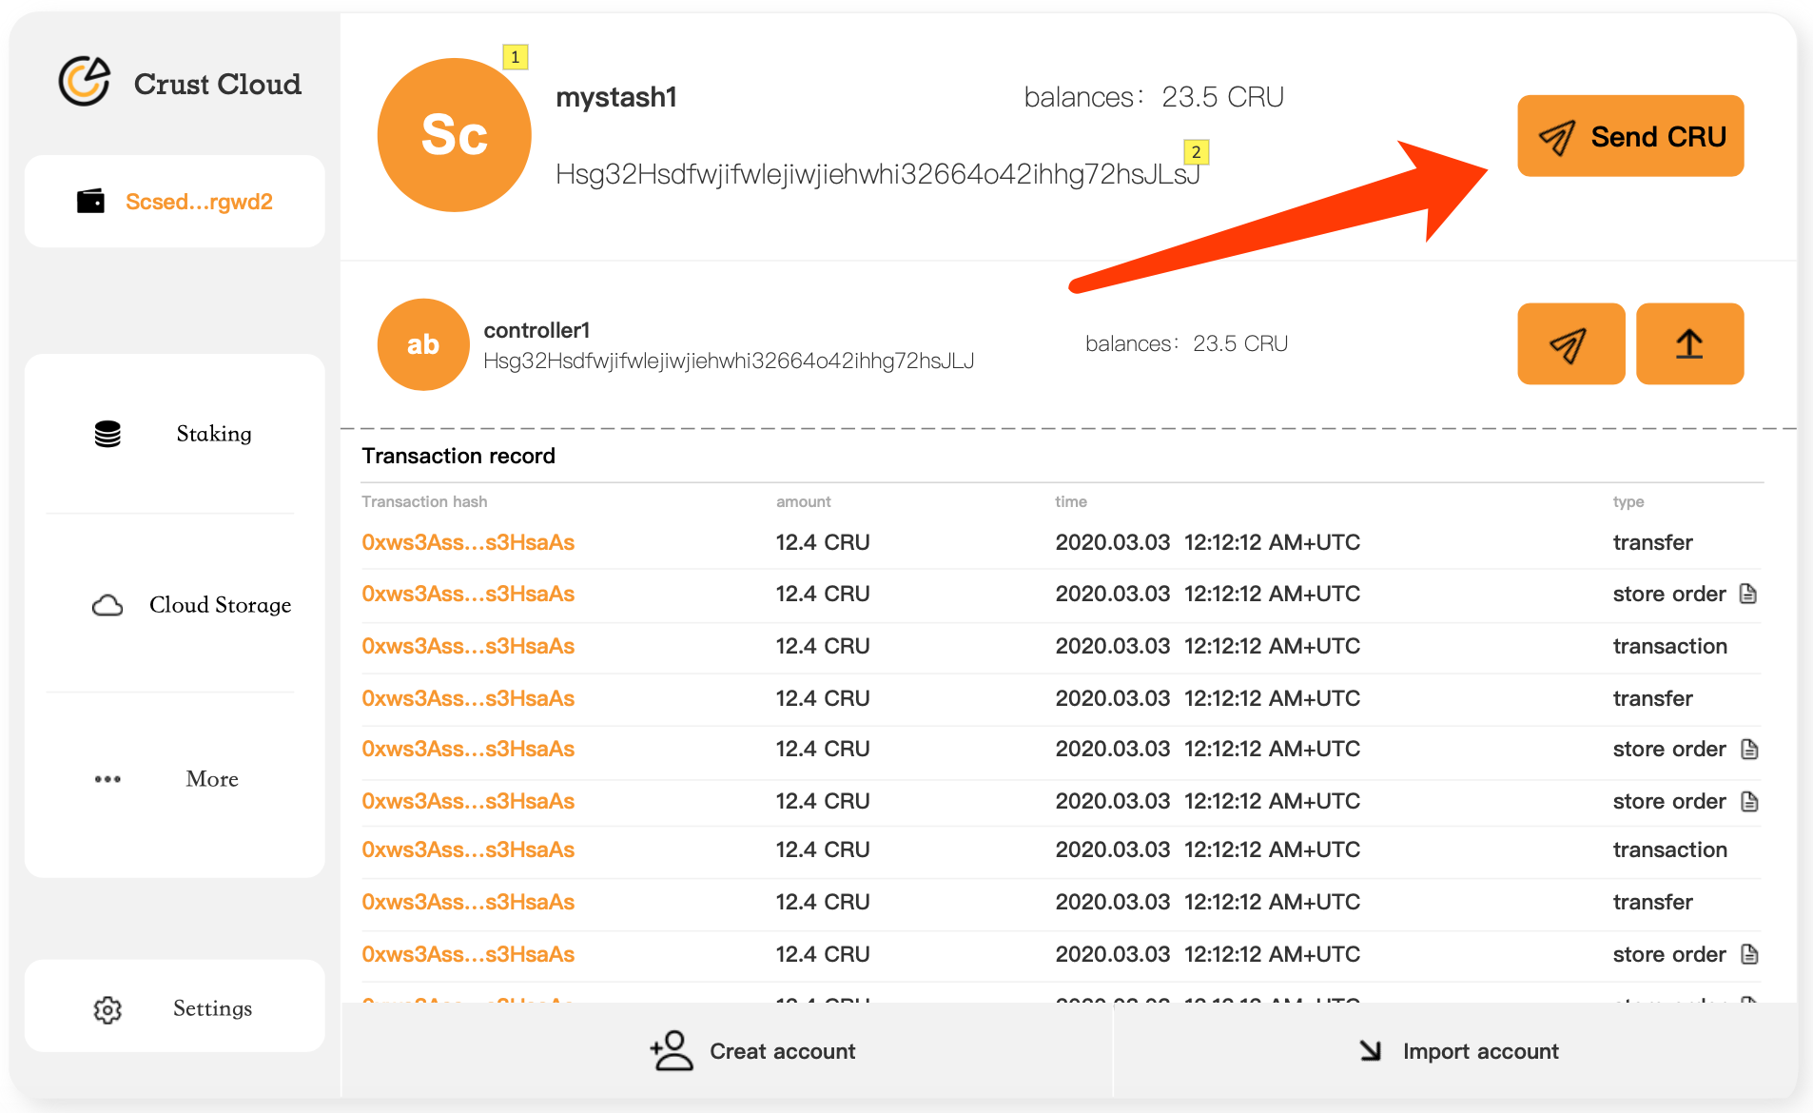Click the mystash1 account address text
Image resolution: width=1813 pixels, height=1113 pixels.
[x=875, y=174]
